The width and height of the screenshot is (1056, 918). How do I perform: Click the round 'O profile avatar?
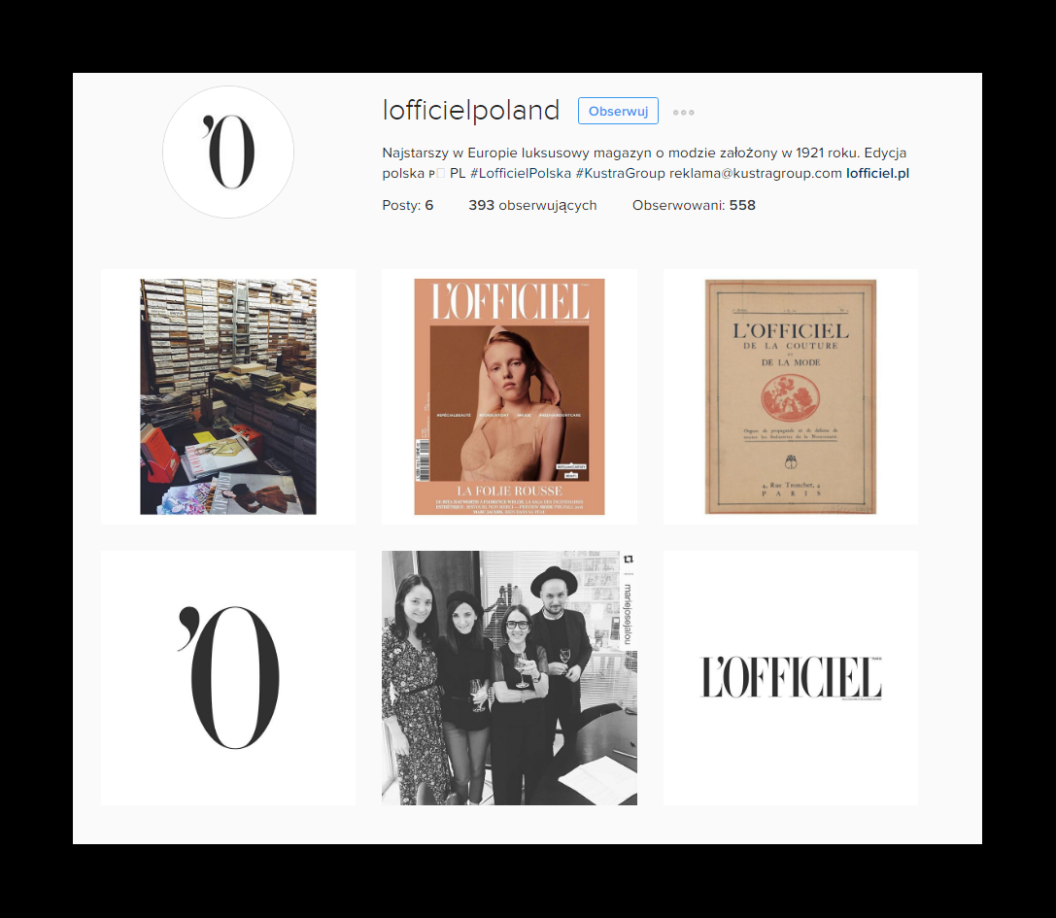coord(228,153)
